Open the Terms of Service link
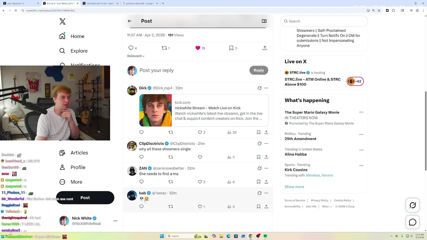Screen dimensions: 427x240 [x=295, y=200]
